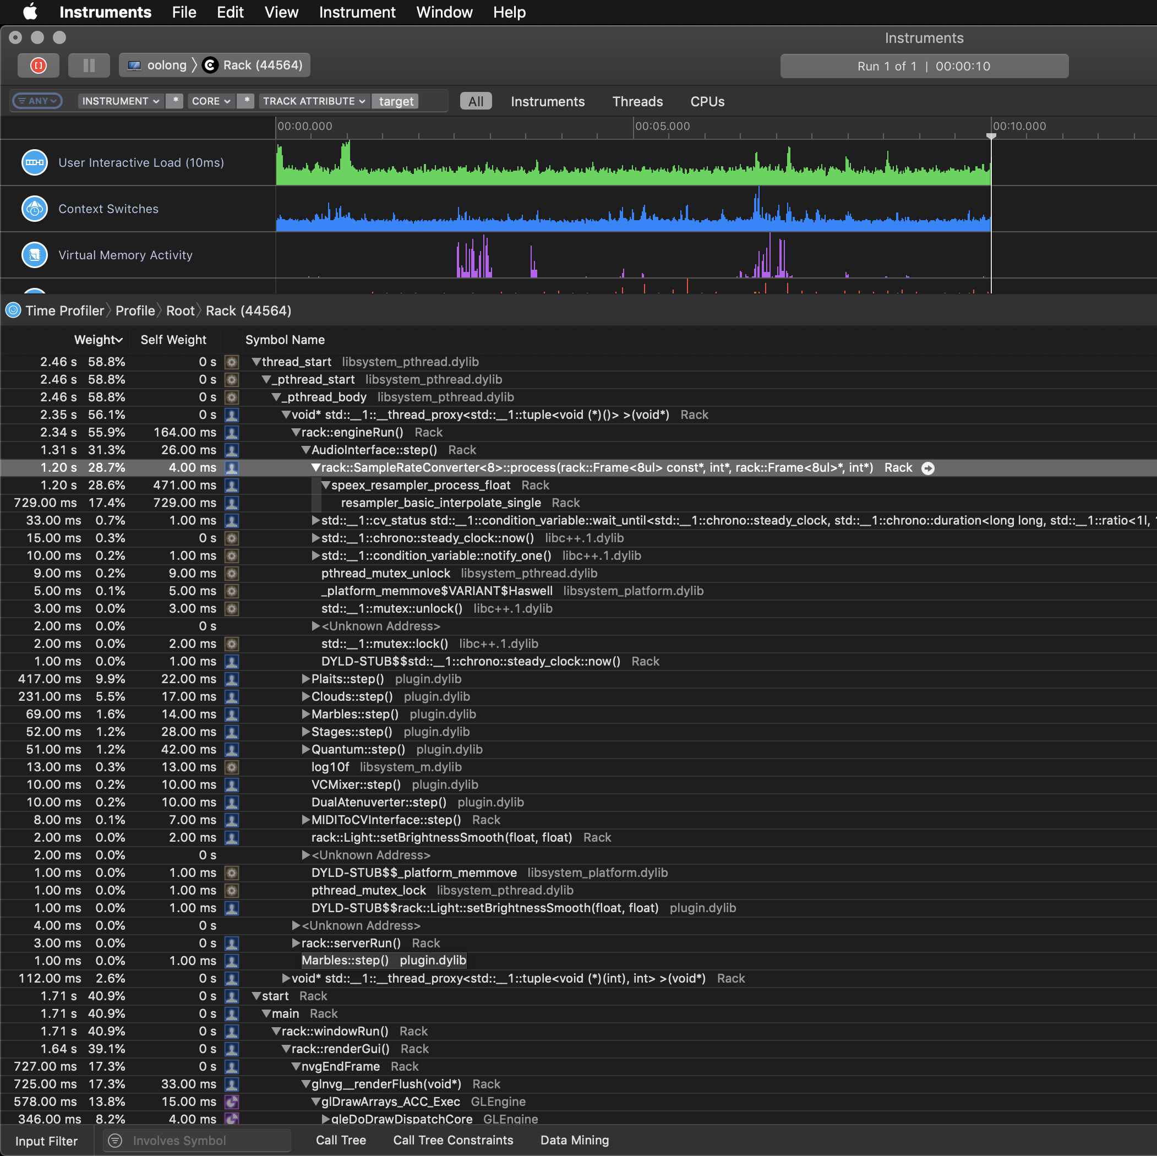
Task: Open the TRACK ATTRIBUTE filter dropdown
Action: (x=314, y=101)
